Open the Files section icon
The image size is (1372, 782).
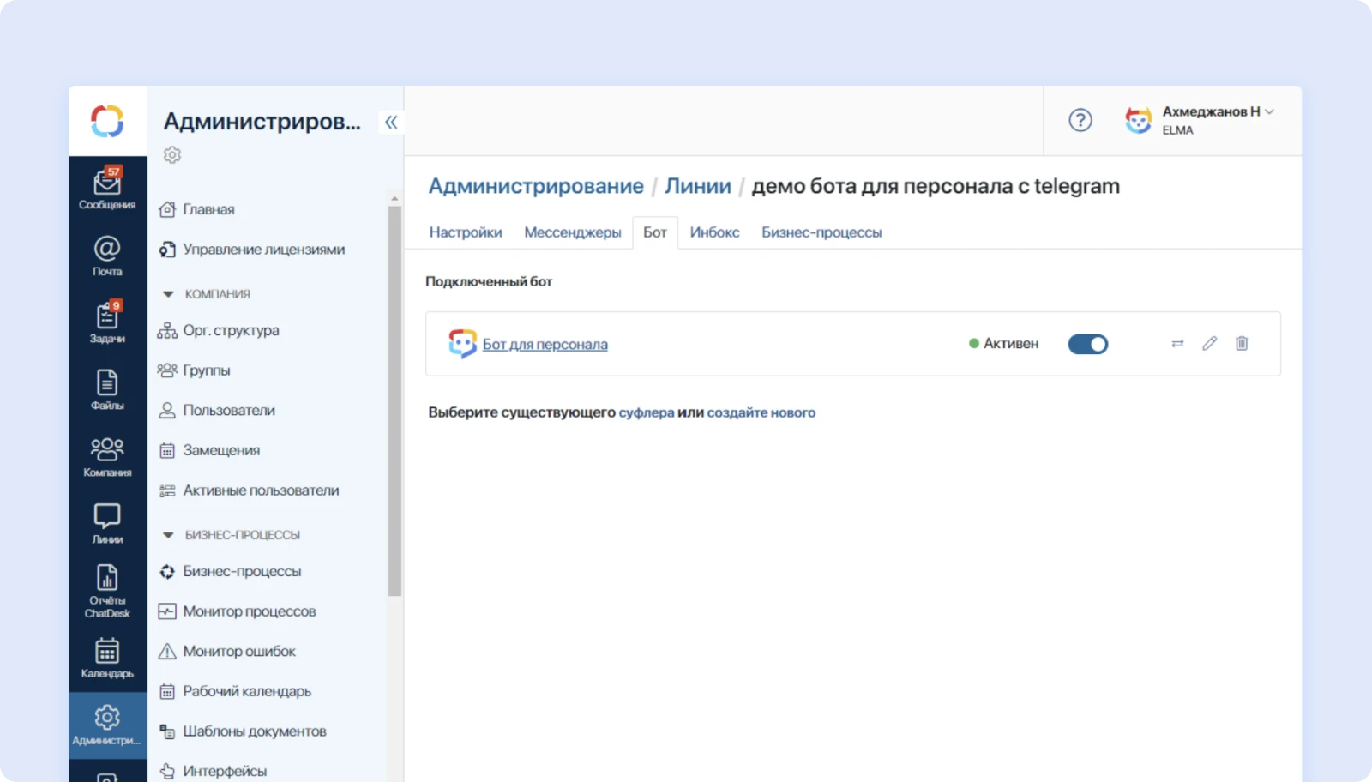(107, 389)
